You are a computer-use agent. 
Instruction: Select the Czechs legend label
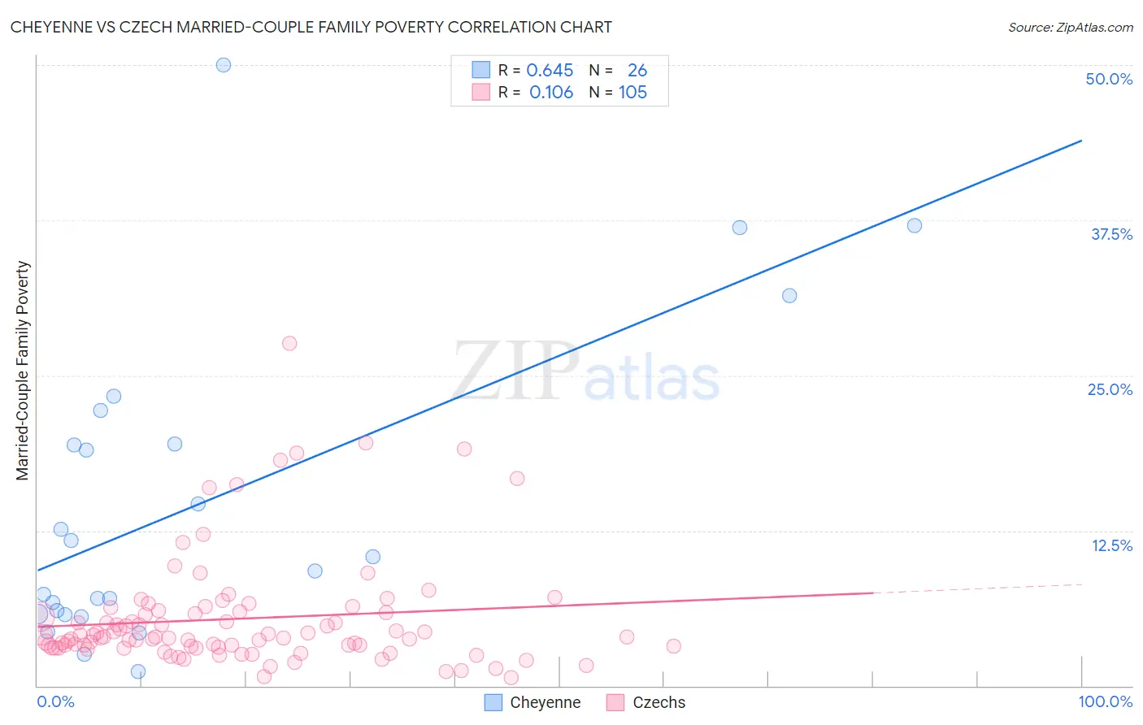click(x=659, y=702)
